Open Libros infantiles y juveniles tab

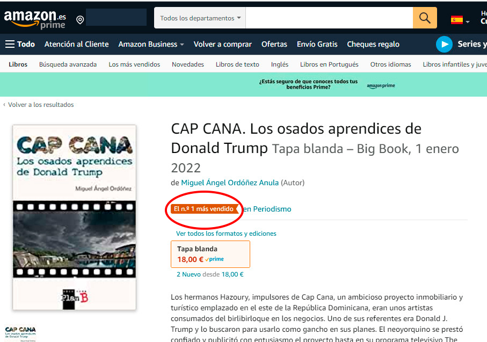coord(455,64)
